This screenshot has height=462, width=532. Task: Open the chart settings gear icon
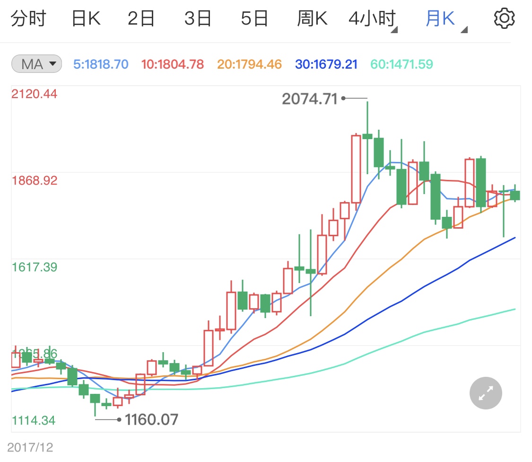(x=504, y=18)
